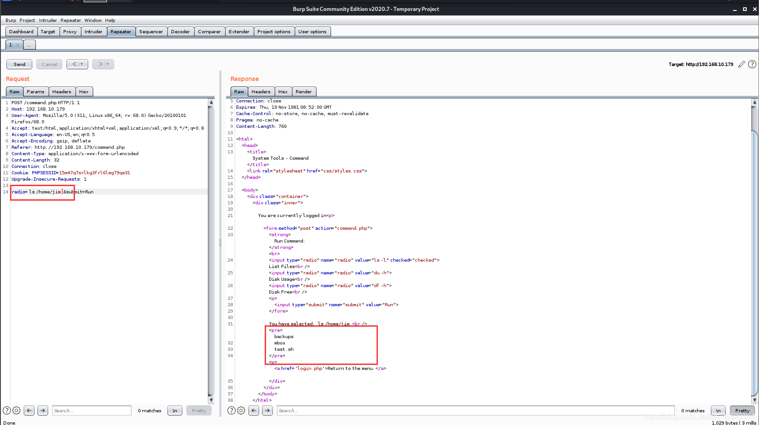Open the Burp menu
Screen dimensions: 759x425
(x=11, y=20)
